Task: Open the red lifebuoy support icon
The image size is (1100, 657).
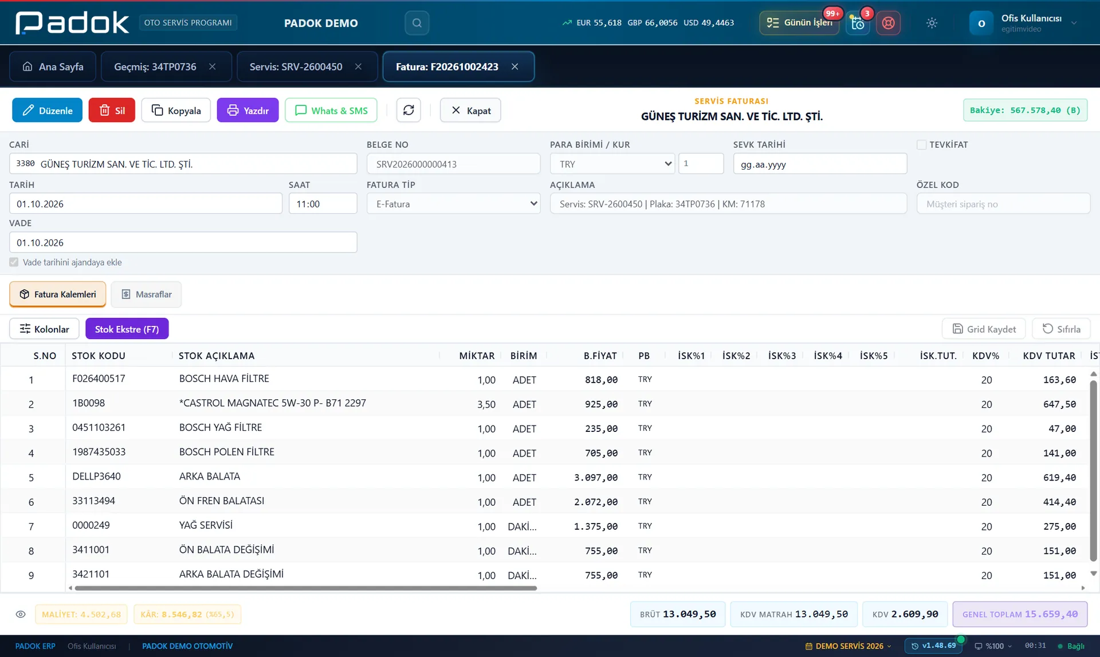Action: pos(888,23)
